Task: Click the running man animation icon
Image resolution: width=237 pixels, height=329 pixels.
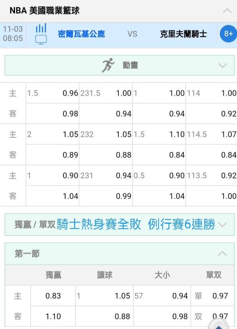Action: pyautogui.click(x=108, y=65)
